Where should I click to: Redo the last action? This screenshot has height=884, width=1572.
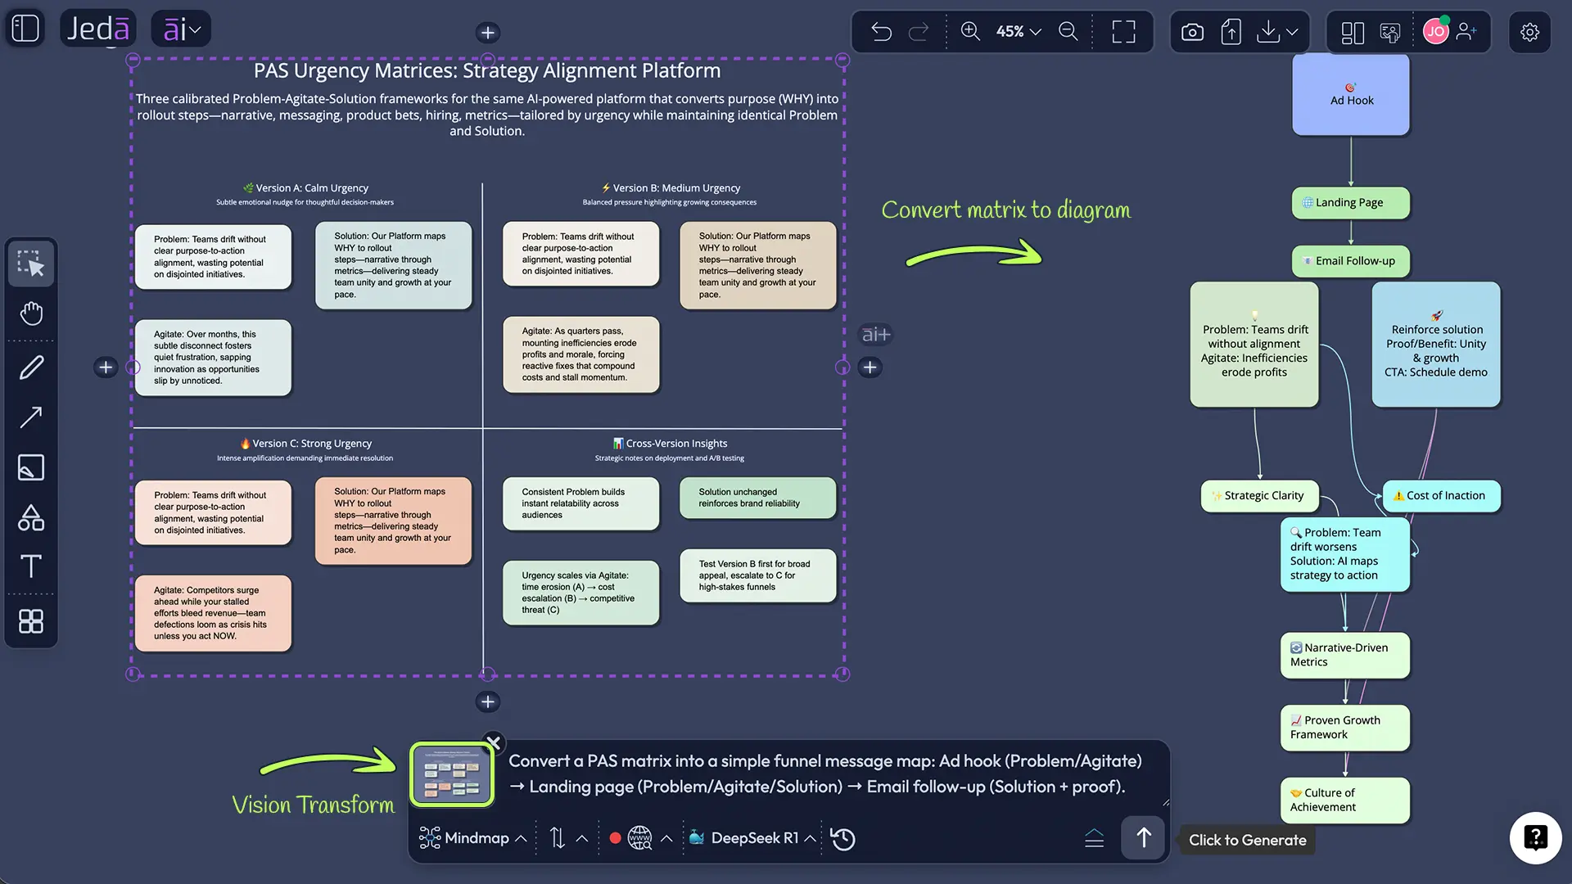[919, 32]
